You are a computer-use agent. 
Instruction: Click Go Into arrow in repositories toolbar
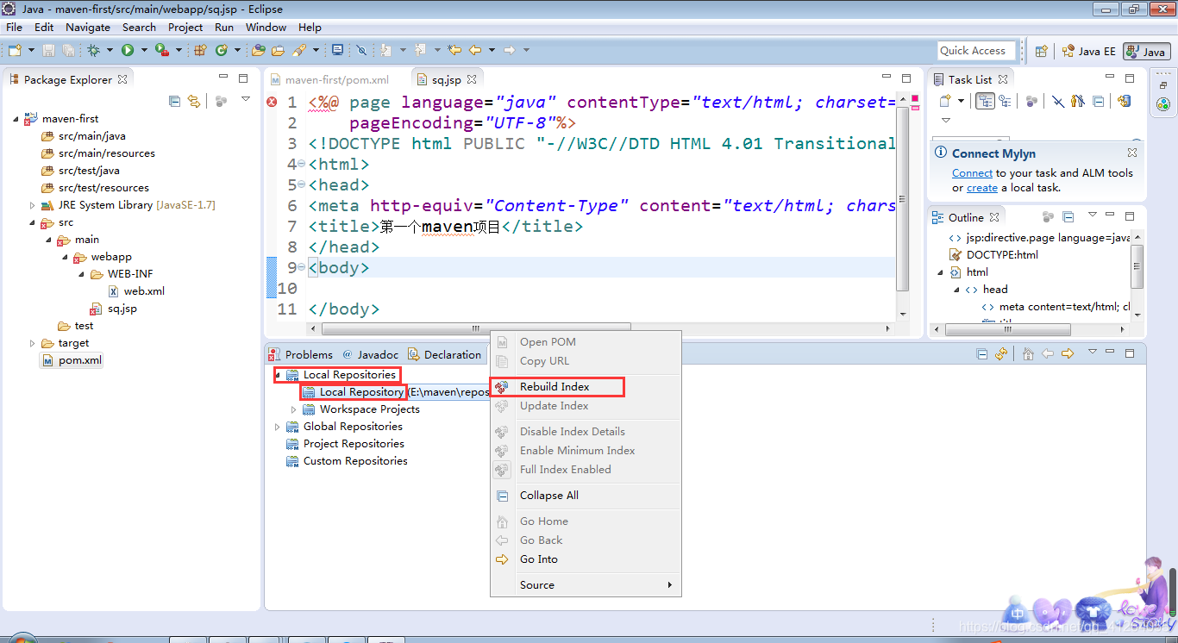pyautogui.click(x=1068, y=353)
